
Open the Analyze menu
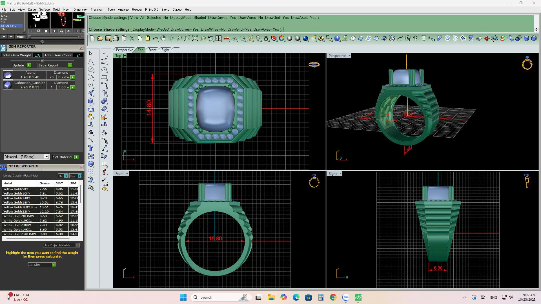click(x=123, y=10)
